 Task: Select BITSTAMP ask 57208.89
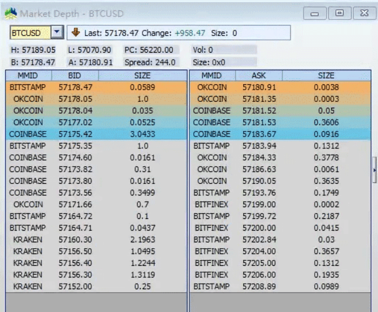280,286
